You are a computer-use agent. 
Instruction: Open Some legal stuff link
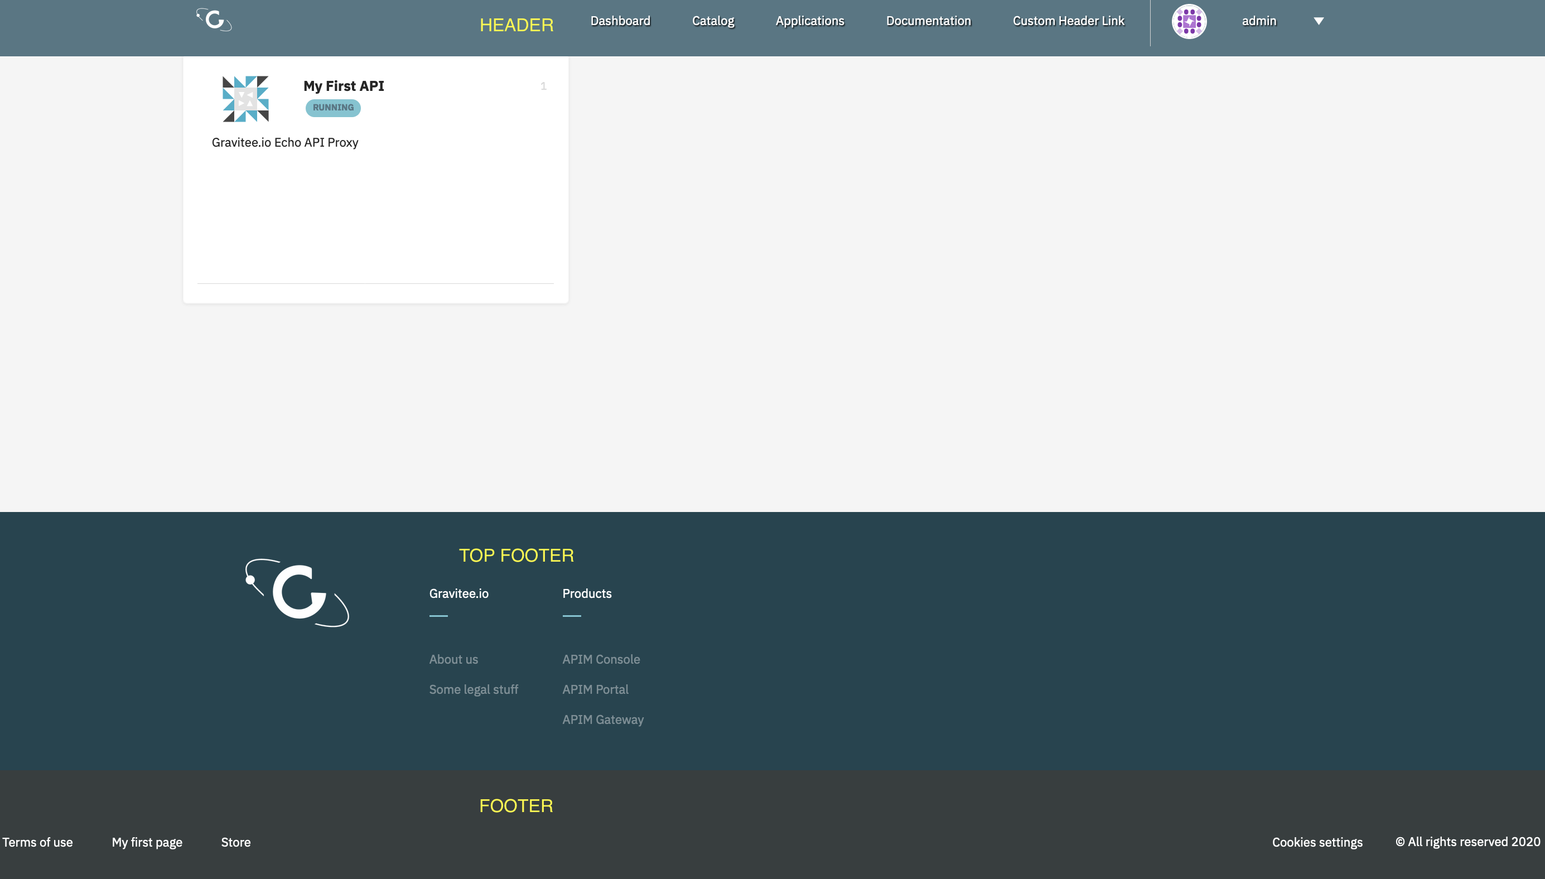pyautogui.click(x=474, y=689)
